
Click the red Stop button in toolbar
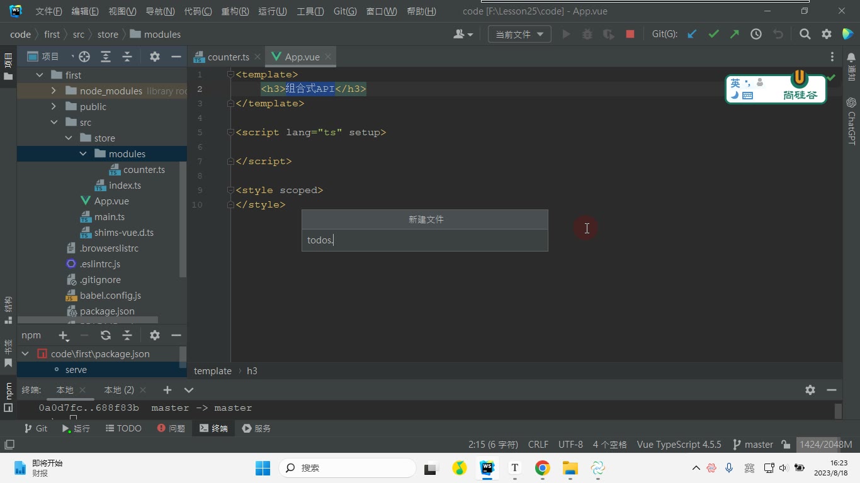click(x=630, y=35)
